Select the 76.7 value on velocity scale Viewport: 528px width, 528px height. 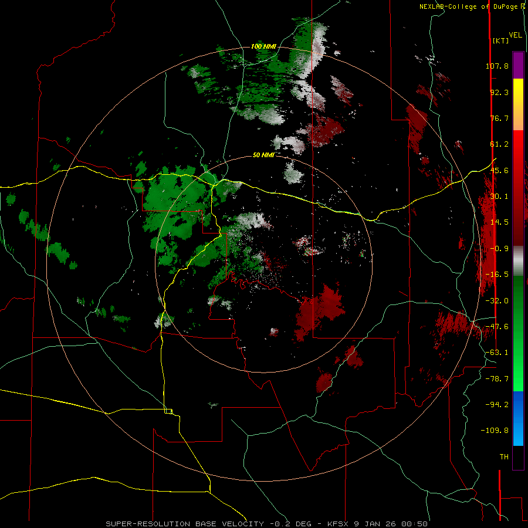tap(499, 118)
